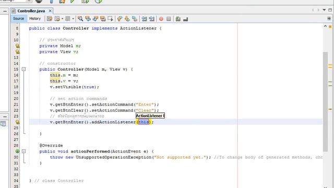
Task: Click the lowest orange error-stripe mark
Action: (330, 109)
